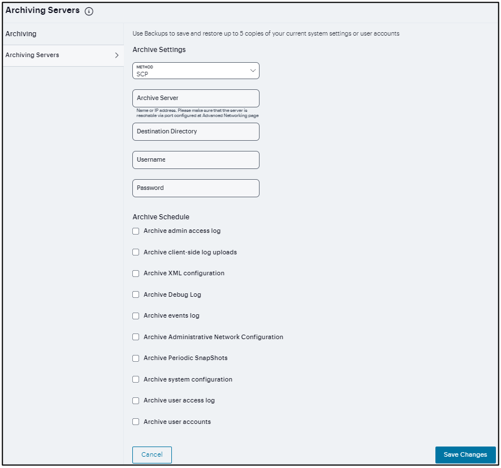Viewport: 501px width, 468px height.
Task: Click the Archive Server input field
Action: point(195,98)
